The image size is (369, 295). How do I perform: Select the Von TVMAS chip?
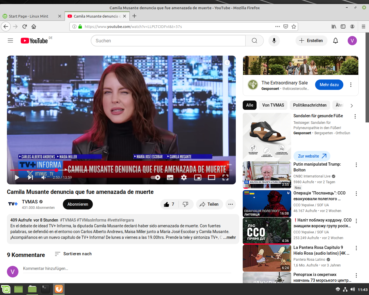tap(273, 105)
